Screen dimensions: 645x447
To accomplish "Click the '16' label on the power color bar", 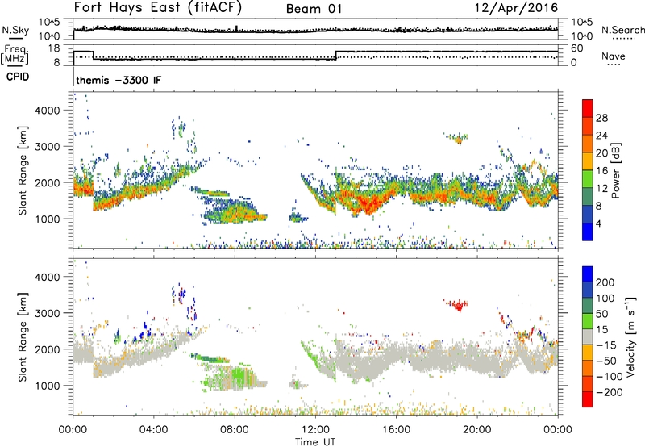I will pyautogui.click(x=601, y=171).
